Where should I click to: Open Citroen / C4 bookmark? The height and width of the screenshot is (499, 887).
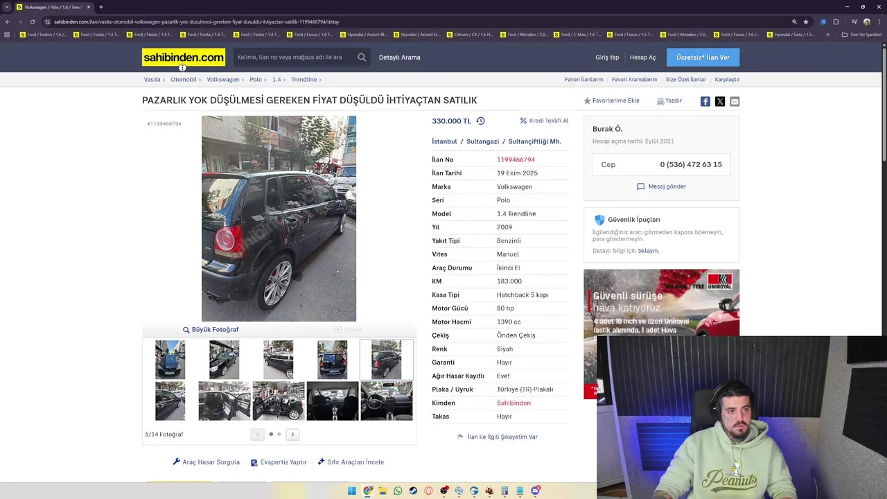point(470,35)
